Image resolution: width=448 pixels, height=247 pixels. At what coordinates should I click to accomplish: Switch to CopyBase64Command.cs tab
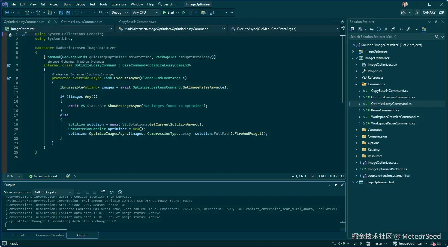(137, 22)
